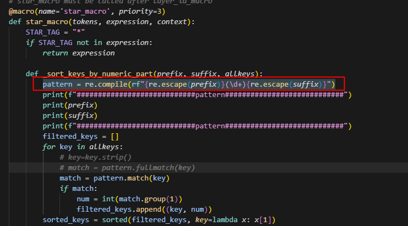Click commented pattern.fullmatch(key) line
This screenshot has height=226, width=408.
tap(127, 167)
